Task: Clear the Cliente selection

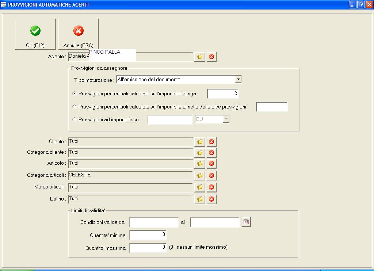Action: point(211,142)
